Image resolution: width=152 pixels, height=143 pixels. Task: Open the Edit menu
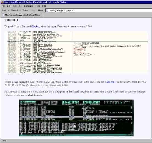pos(9,6)
